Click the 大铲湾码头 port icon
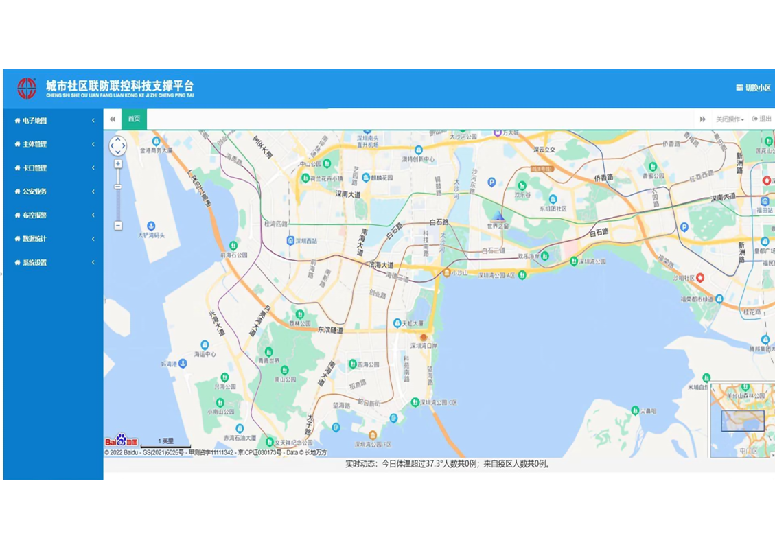 pos(151,226)
